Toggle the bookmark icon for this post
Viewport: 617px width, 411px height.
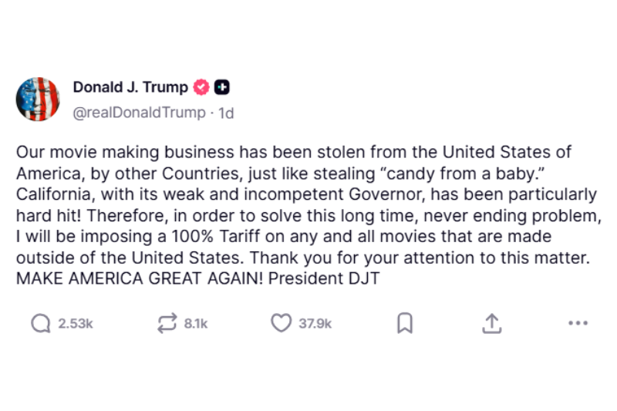[x=405, y=325]
